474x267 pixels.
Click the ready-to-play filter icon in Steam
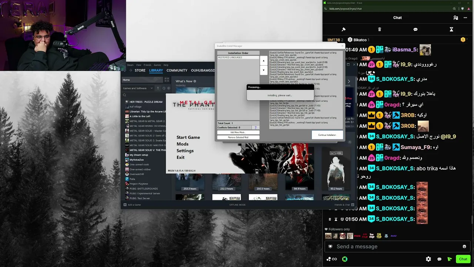click(168, 88)
